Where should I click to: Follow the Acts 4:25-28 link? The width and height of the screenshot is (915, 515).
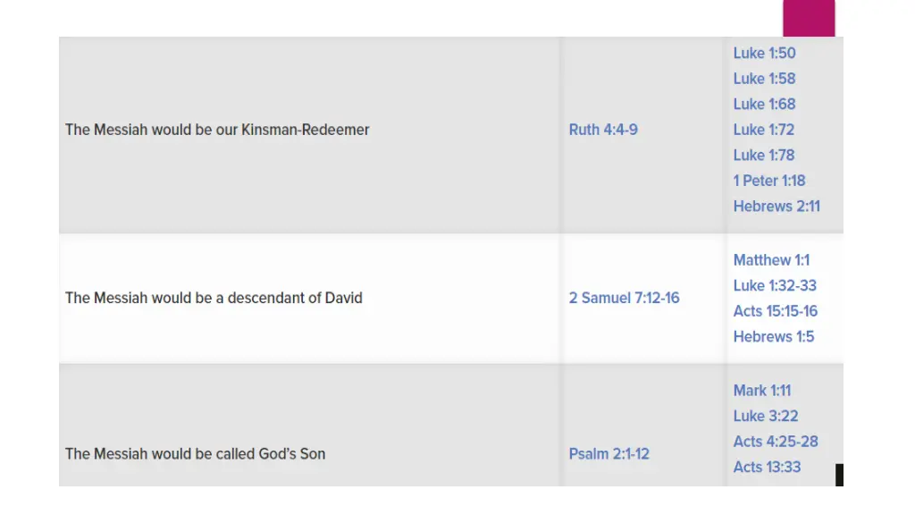(776, 442)
